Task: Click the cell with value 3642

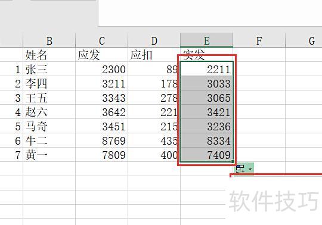Action: pyautogui.click(x=101, y=112)
